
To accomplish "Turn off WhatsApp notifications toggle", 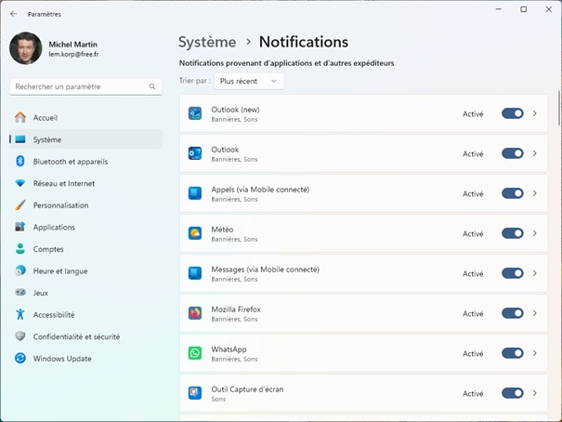I will [x=512, y=353].
